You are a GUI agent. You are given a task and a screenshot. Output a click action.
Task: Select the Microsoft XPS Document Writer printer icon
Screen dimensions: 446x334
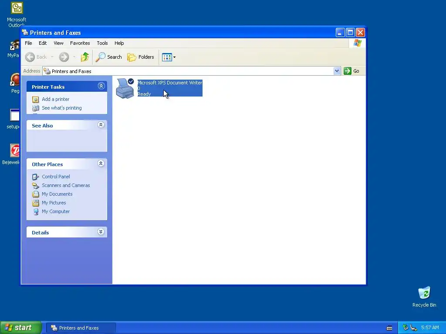[125, 88]
